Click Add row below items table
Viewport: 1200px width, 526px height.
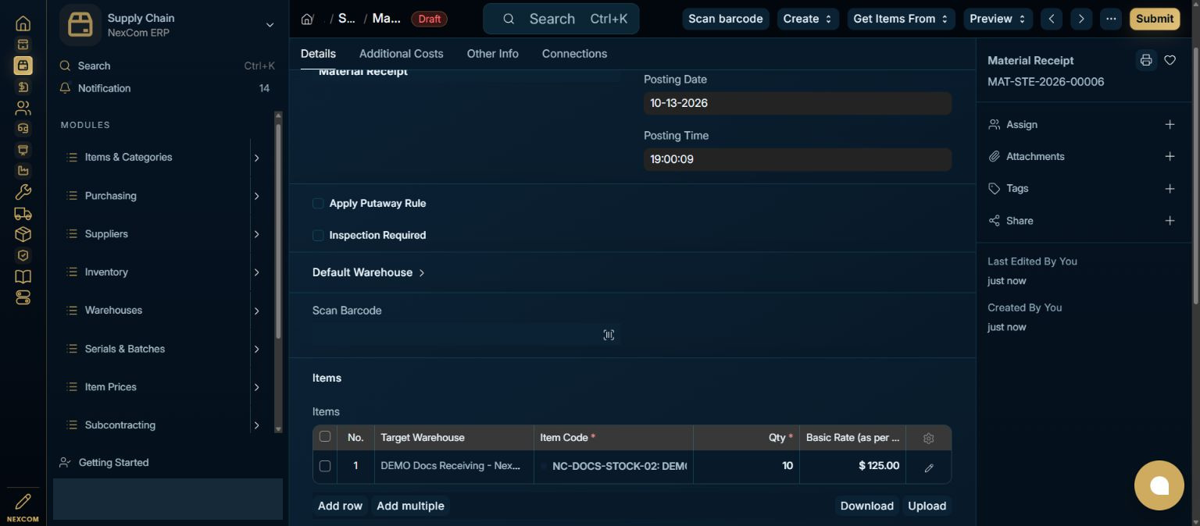(x=340, y=506)
